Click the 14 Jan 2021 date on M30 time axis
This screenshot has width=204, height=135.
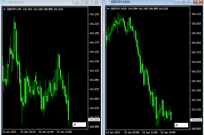click(x=113, y=132)
